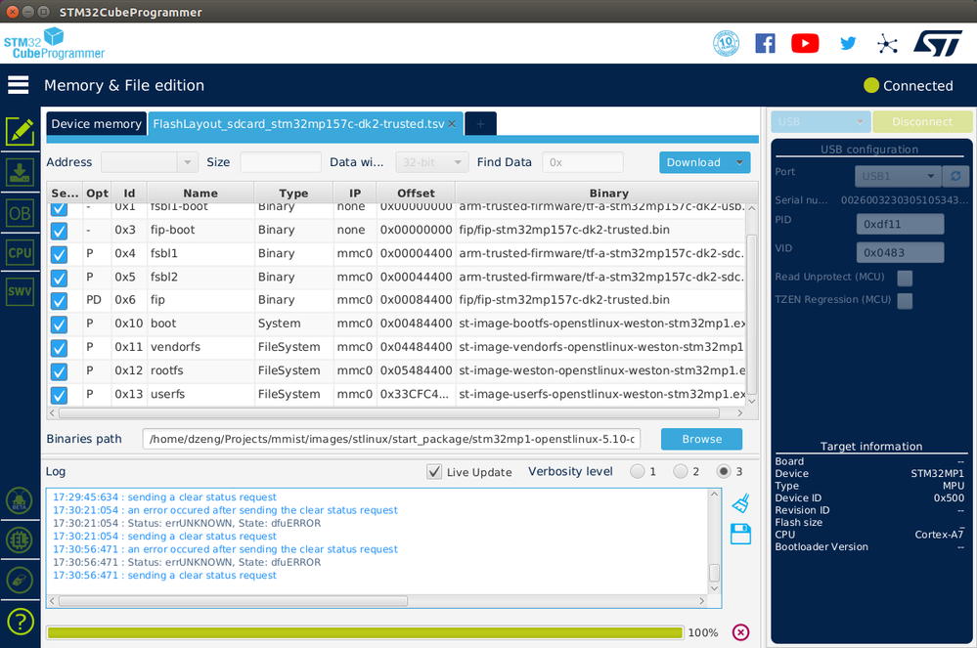977x648 pixels.
Task: Open the YouTube link icon
Action: pos(805,44)
